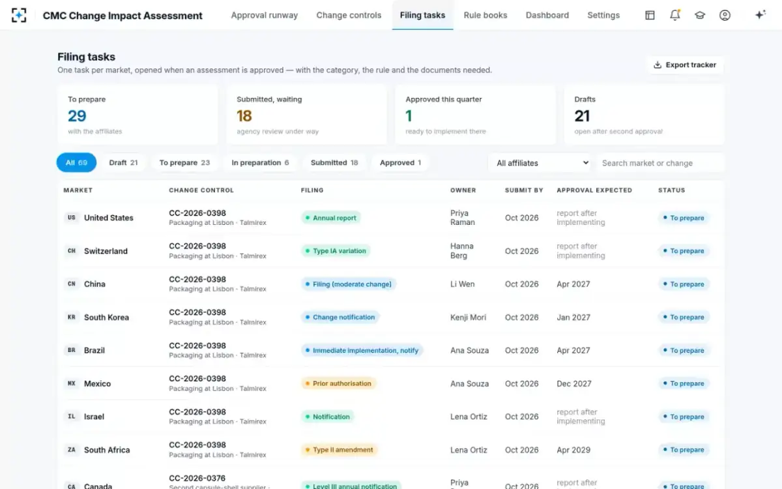Click the IL market code badge
Viewport: 782px width, 489px height.
click(72, 417)
